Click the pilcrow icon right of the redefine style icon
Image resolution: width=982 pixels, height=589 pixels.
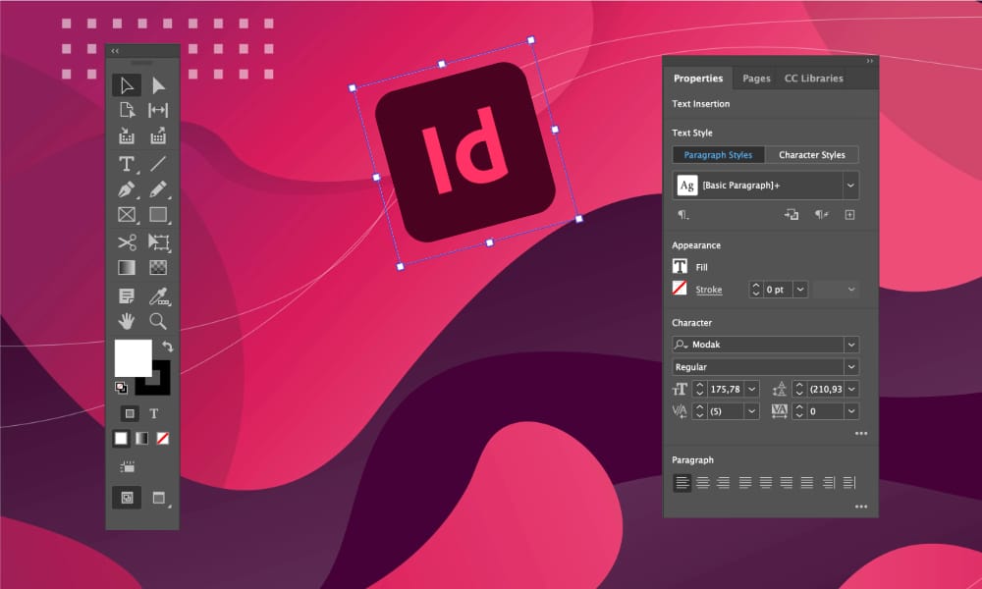(x=821, y=215)
